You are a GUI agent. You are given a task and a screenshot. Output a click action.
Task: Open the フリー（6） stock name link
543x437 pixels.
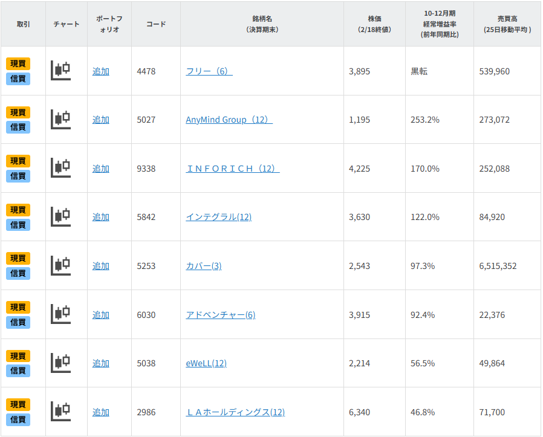tap(209, 71)
